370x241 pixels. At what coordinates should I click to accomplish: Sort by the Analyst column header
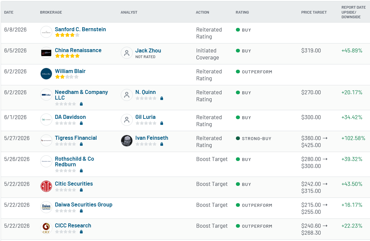[129, 12]
